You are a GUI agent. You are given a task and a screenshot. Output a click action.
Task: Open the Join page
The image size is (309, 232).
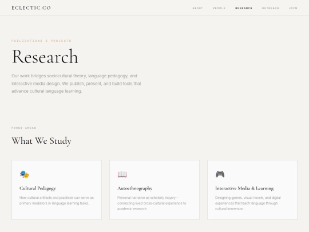(x=293, y=8)
